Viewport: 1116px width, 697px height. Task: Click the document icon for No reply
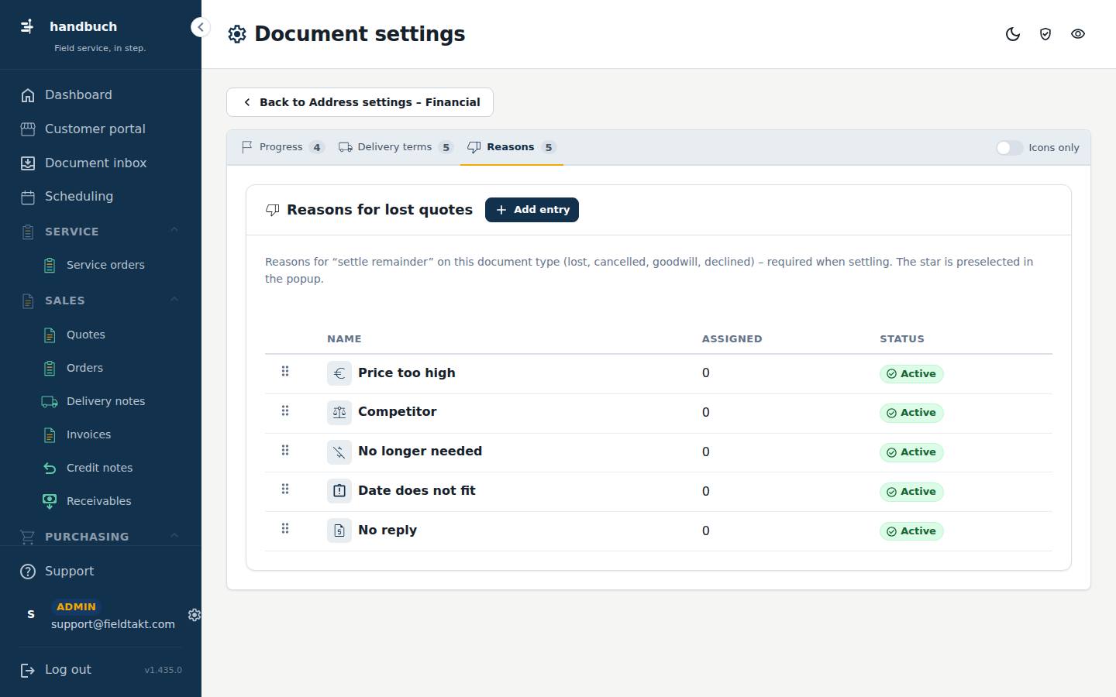click(x=339, y=530)
